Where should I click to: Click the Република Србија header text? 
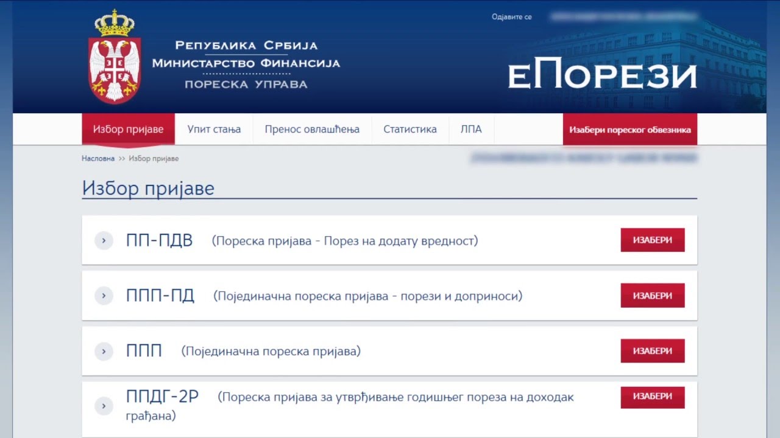(246, 46)
